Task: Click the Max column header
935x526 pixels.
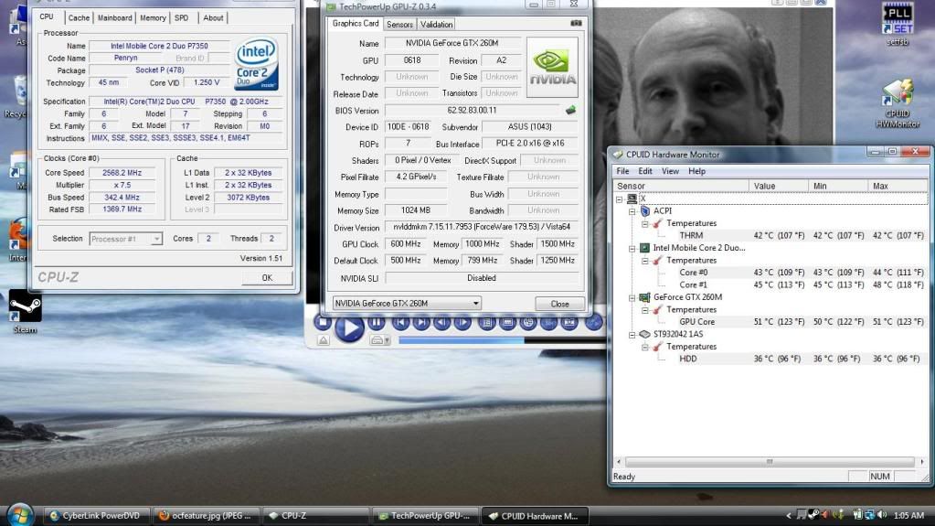Action: 898,187
